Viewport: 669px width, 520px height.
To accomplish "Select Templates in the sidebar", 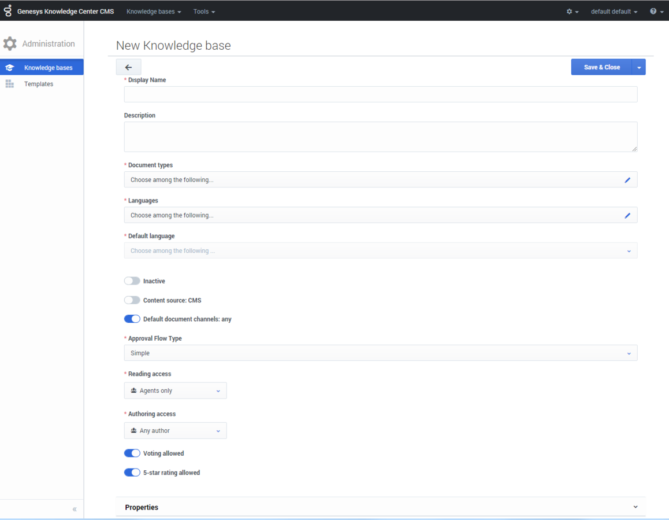I will (42, 84).
